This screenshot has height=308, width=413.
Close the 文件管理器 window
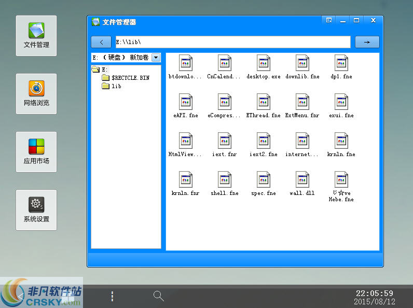373,20
